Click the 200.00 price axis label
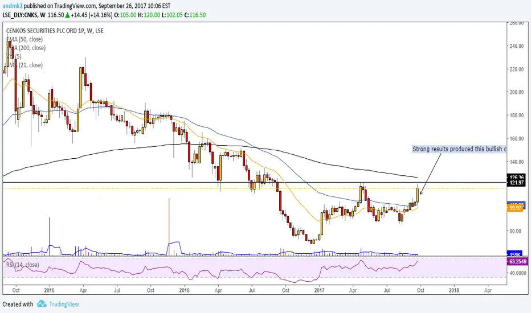Viewport: 531px width, 313px height. coord(517,92)
